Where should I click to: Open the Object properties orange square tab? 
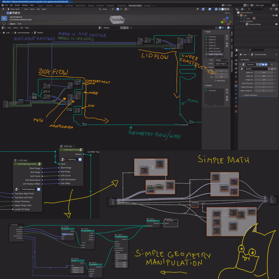click(236, 81)
